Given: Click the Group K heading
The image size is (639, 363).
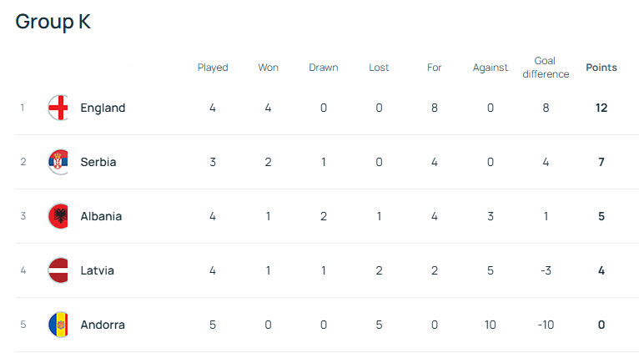Looking at the screenshot, I should (x=53, y=22).
